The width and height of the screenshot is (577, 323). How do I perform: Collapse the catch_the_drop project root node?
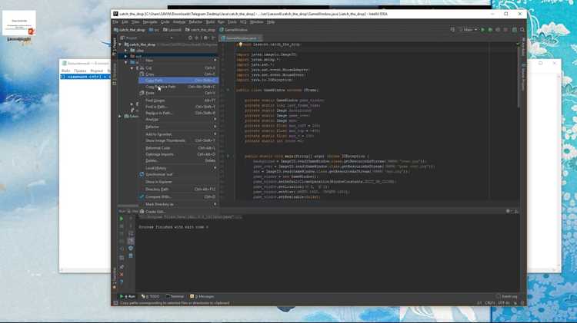coord(120,44)
